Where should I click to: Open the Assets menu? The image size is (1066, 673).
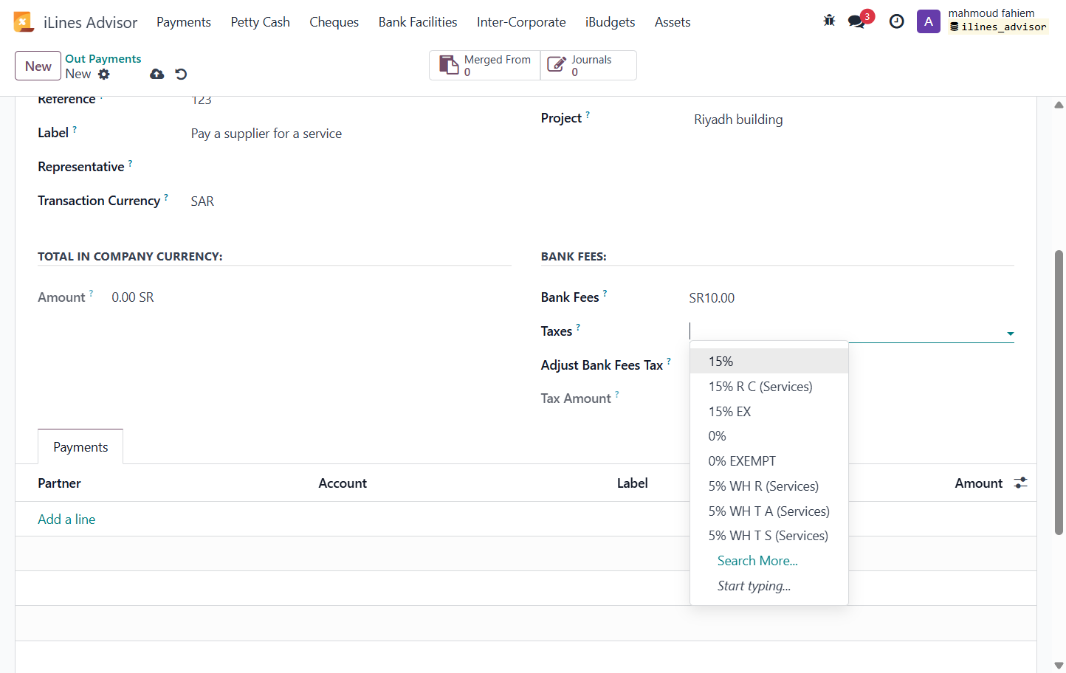(673, 22)
